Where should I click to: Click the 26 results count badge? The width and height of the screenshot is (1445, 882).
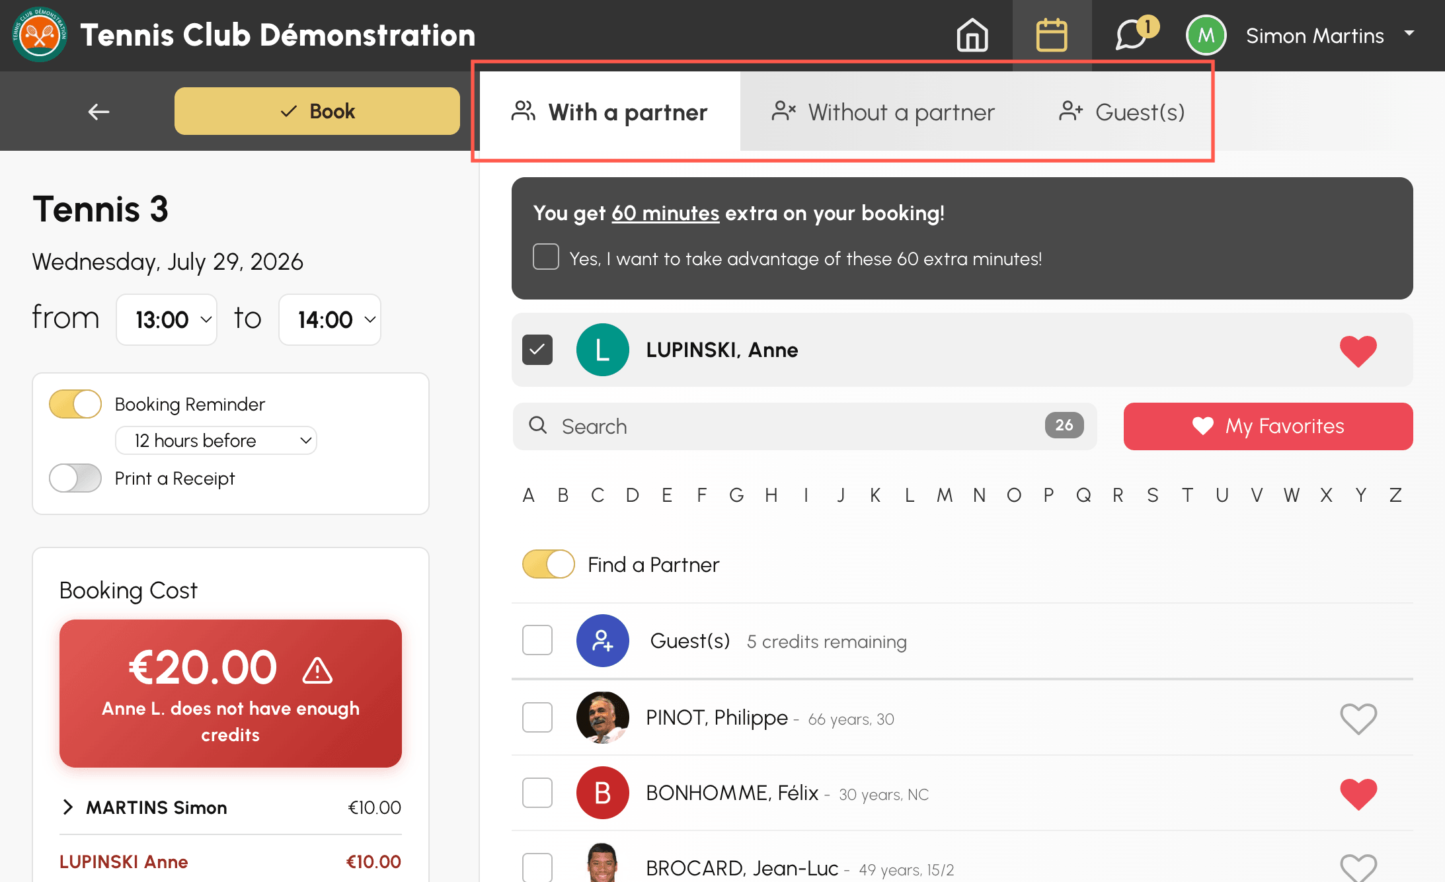click(1064, 425)
